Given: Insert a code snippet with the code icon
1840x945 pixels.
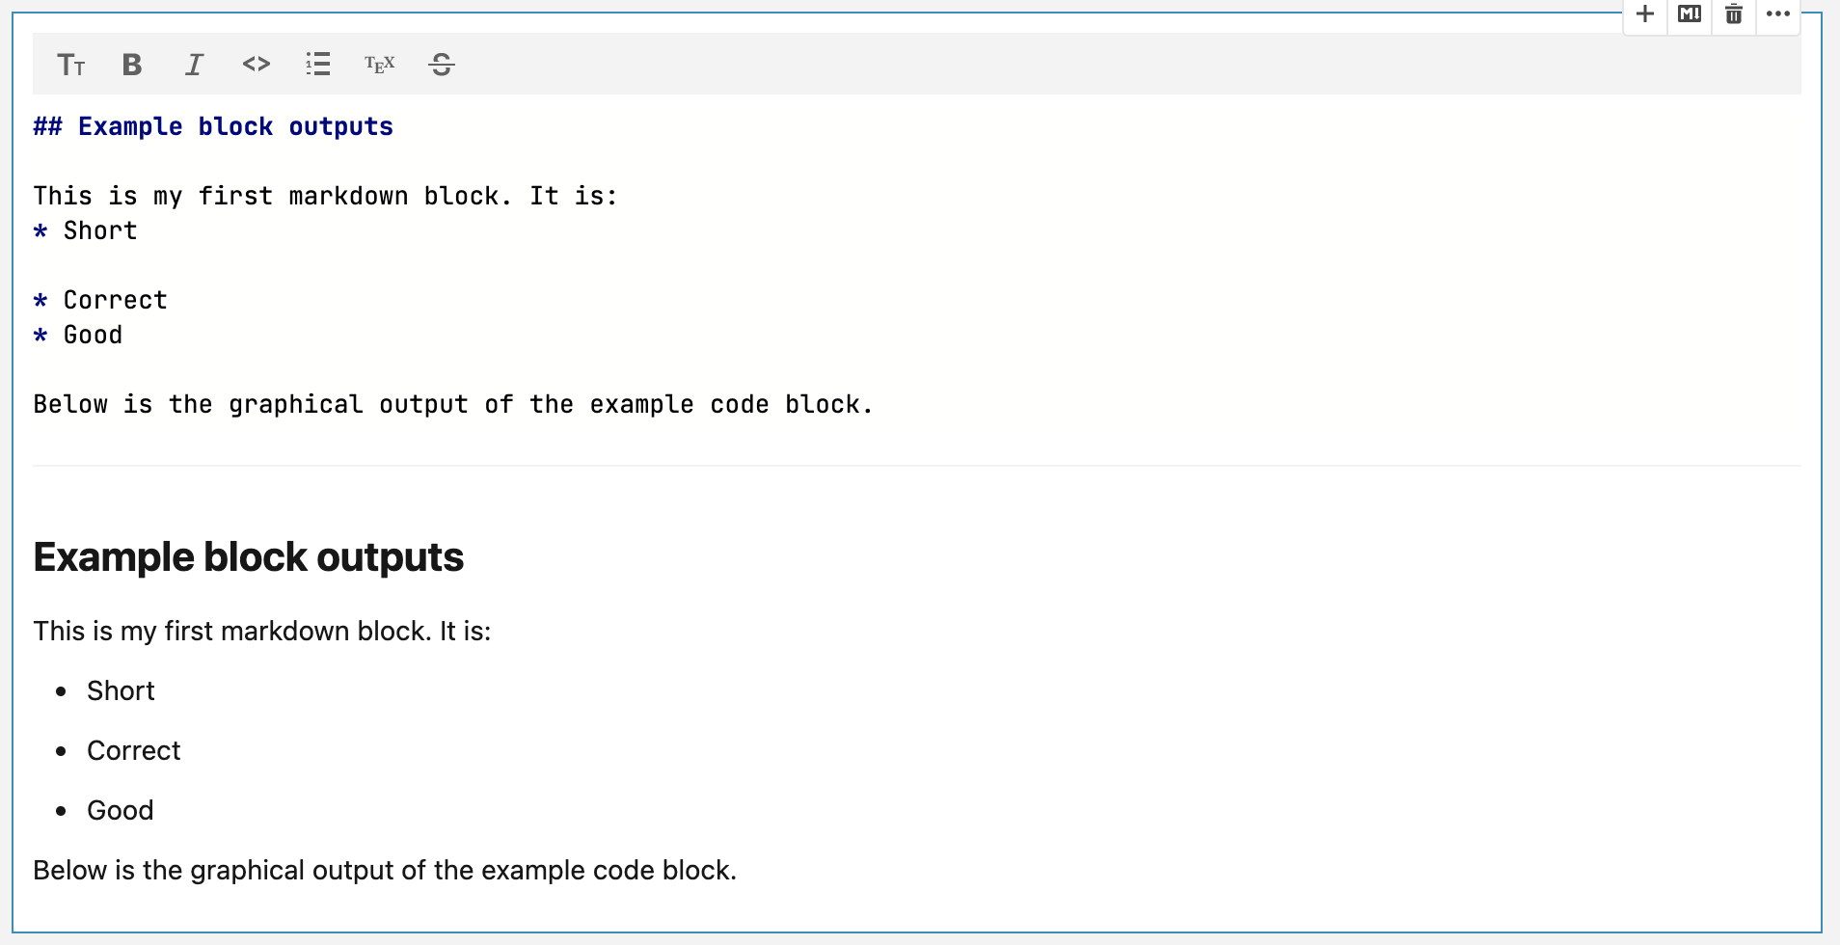Looking at the screenshot, I should tap(256, 65).
